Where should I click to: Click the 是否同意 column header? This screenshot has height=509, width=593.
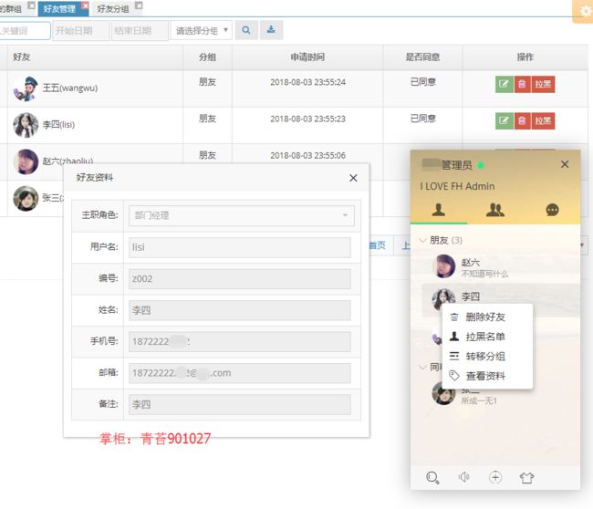click(x=422, y=57)
